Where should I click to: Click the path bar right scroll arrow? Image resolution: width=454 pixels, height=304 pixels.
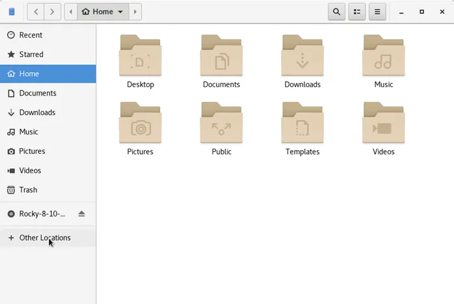coord(135,12)
